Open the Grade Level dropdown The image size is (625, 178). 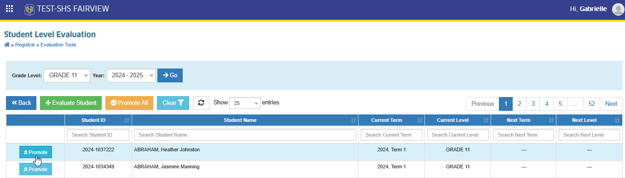tap(67, 75)
